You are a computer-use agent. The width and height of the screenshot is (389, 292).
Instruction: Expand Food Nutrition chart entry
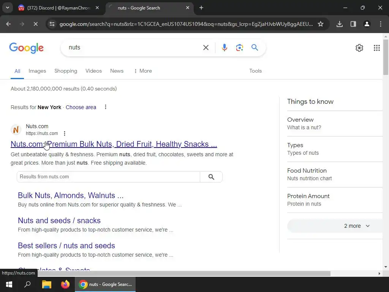click(335, 175)
